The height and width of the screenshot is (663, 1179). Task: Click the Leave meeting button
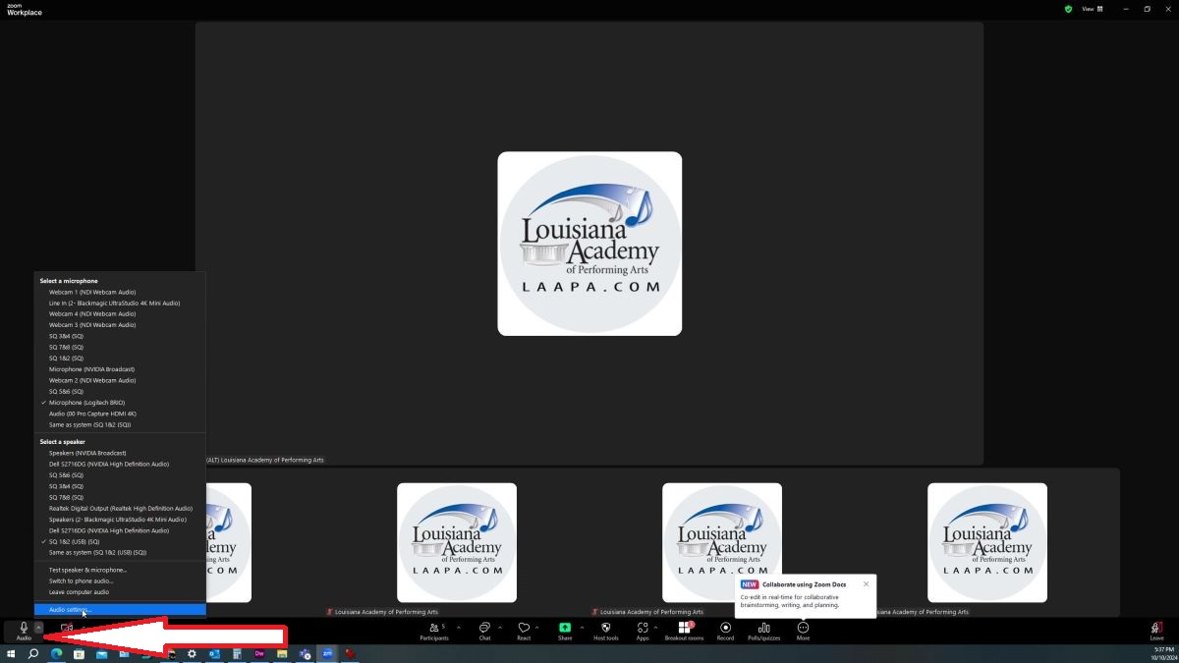coord(1156,630)
